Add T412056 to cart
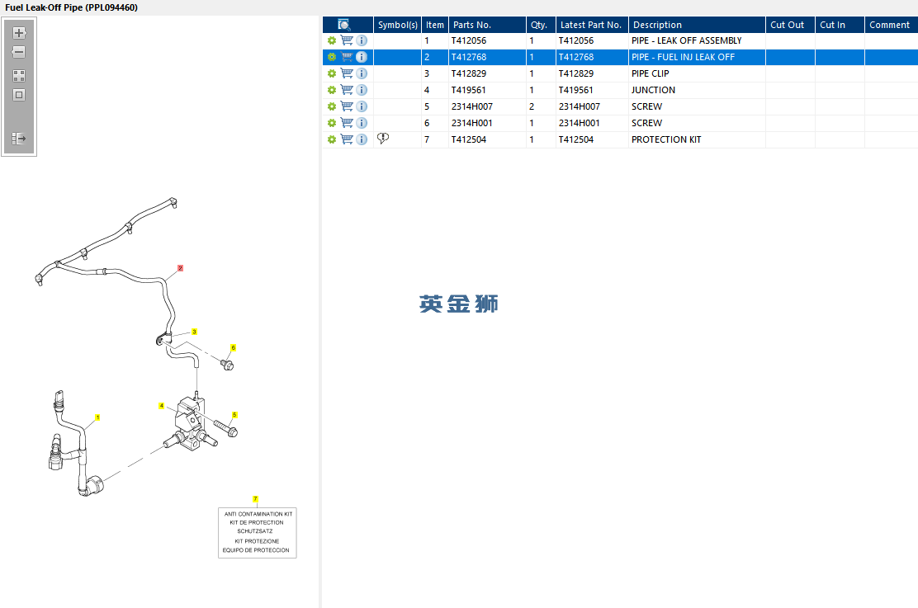The height and width of the screenshot is (608, 918). 347,40
